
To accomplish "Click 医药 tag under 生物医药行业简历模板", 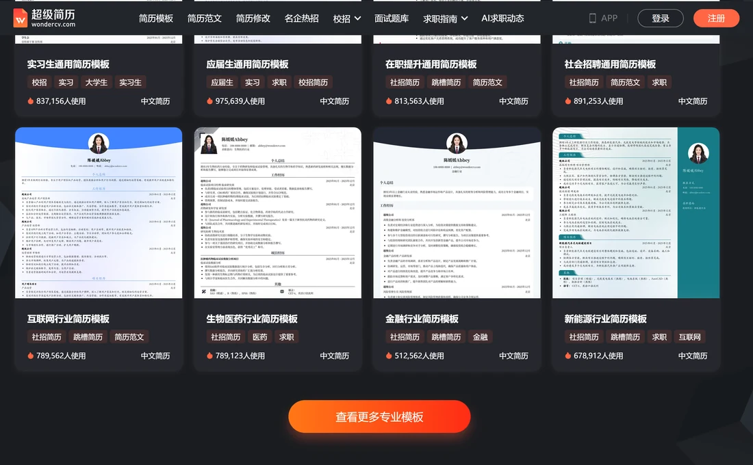I will click(x=260, y=337).
